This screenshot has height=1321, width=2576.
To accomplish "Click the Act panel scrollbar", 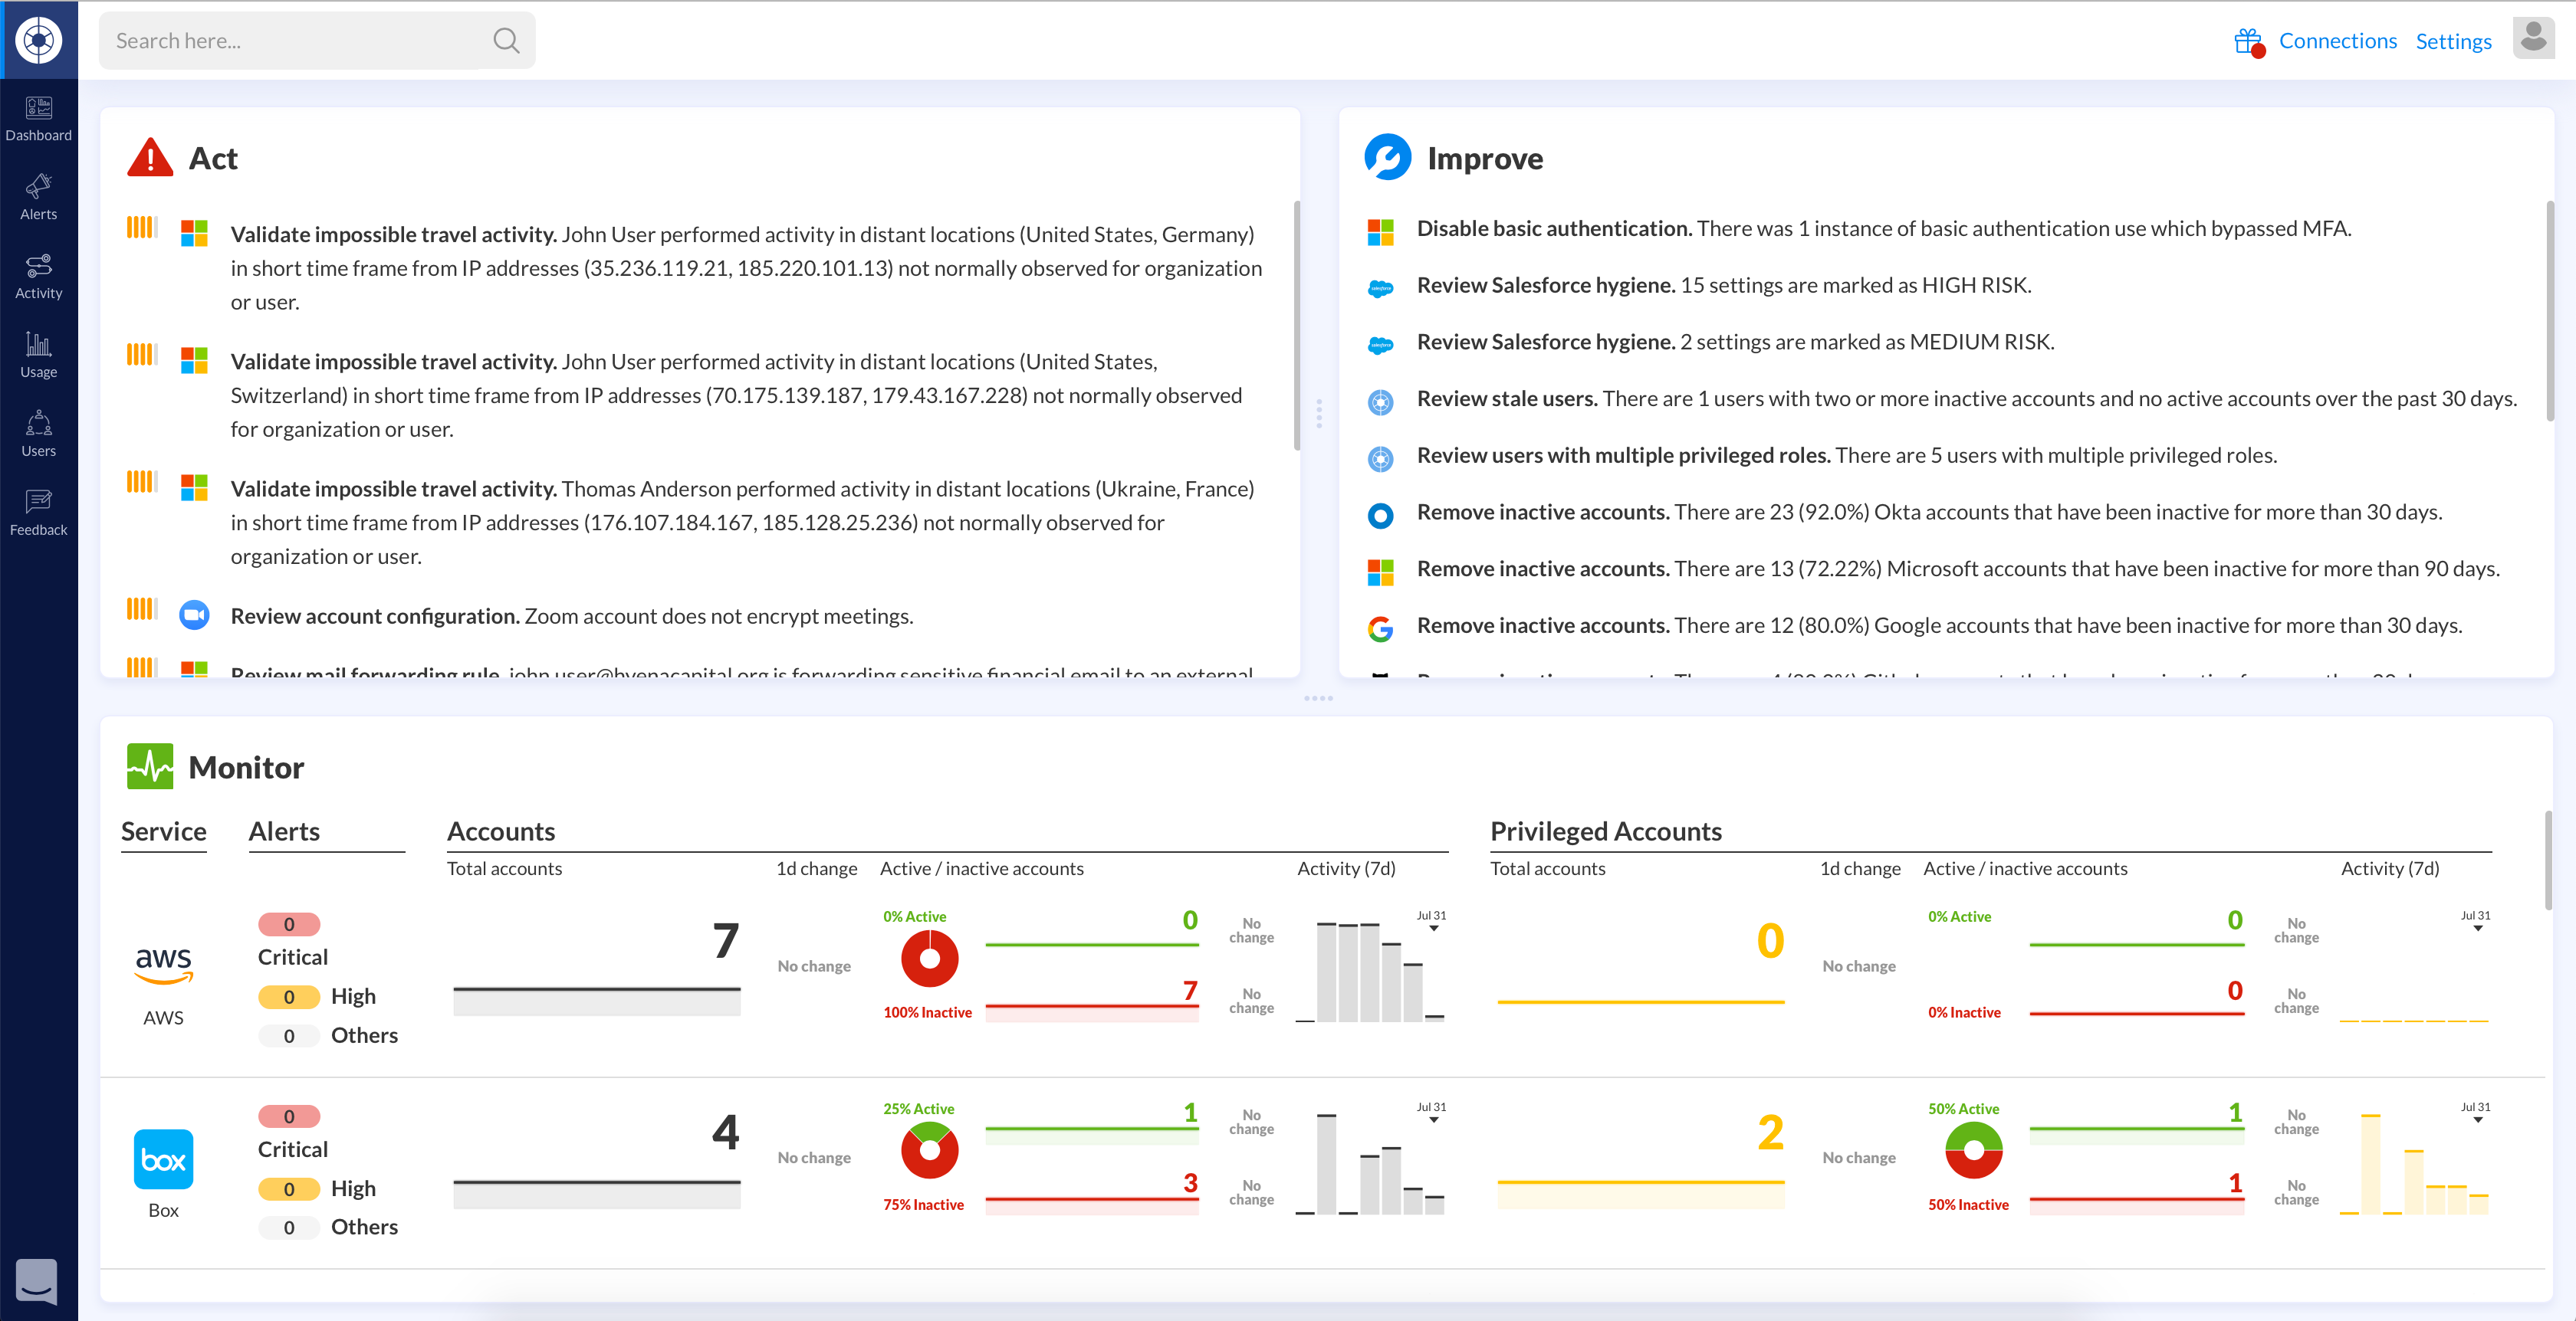I will pos(1296,325).
